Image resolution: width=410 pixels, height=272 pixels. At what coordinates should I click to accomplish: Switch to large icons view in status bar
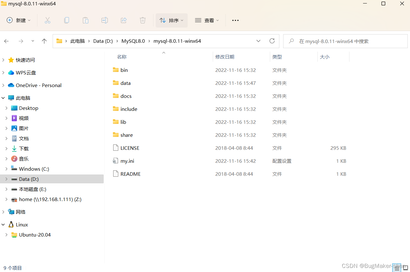pyautogui.click(x=405, y=268)
